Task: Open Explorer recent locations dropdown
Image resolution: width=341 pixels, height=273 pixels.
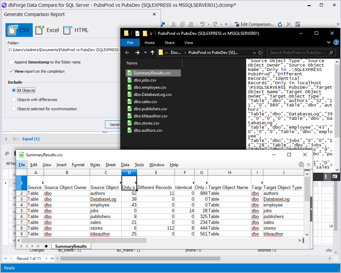Action: point(145,53)
